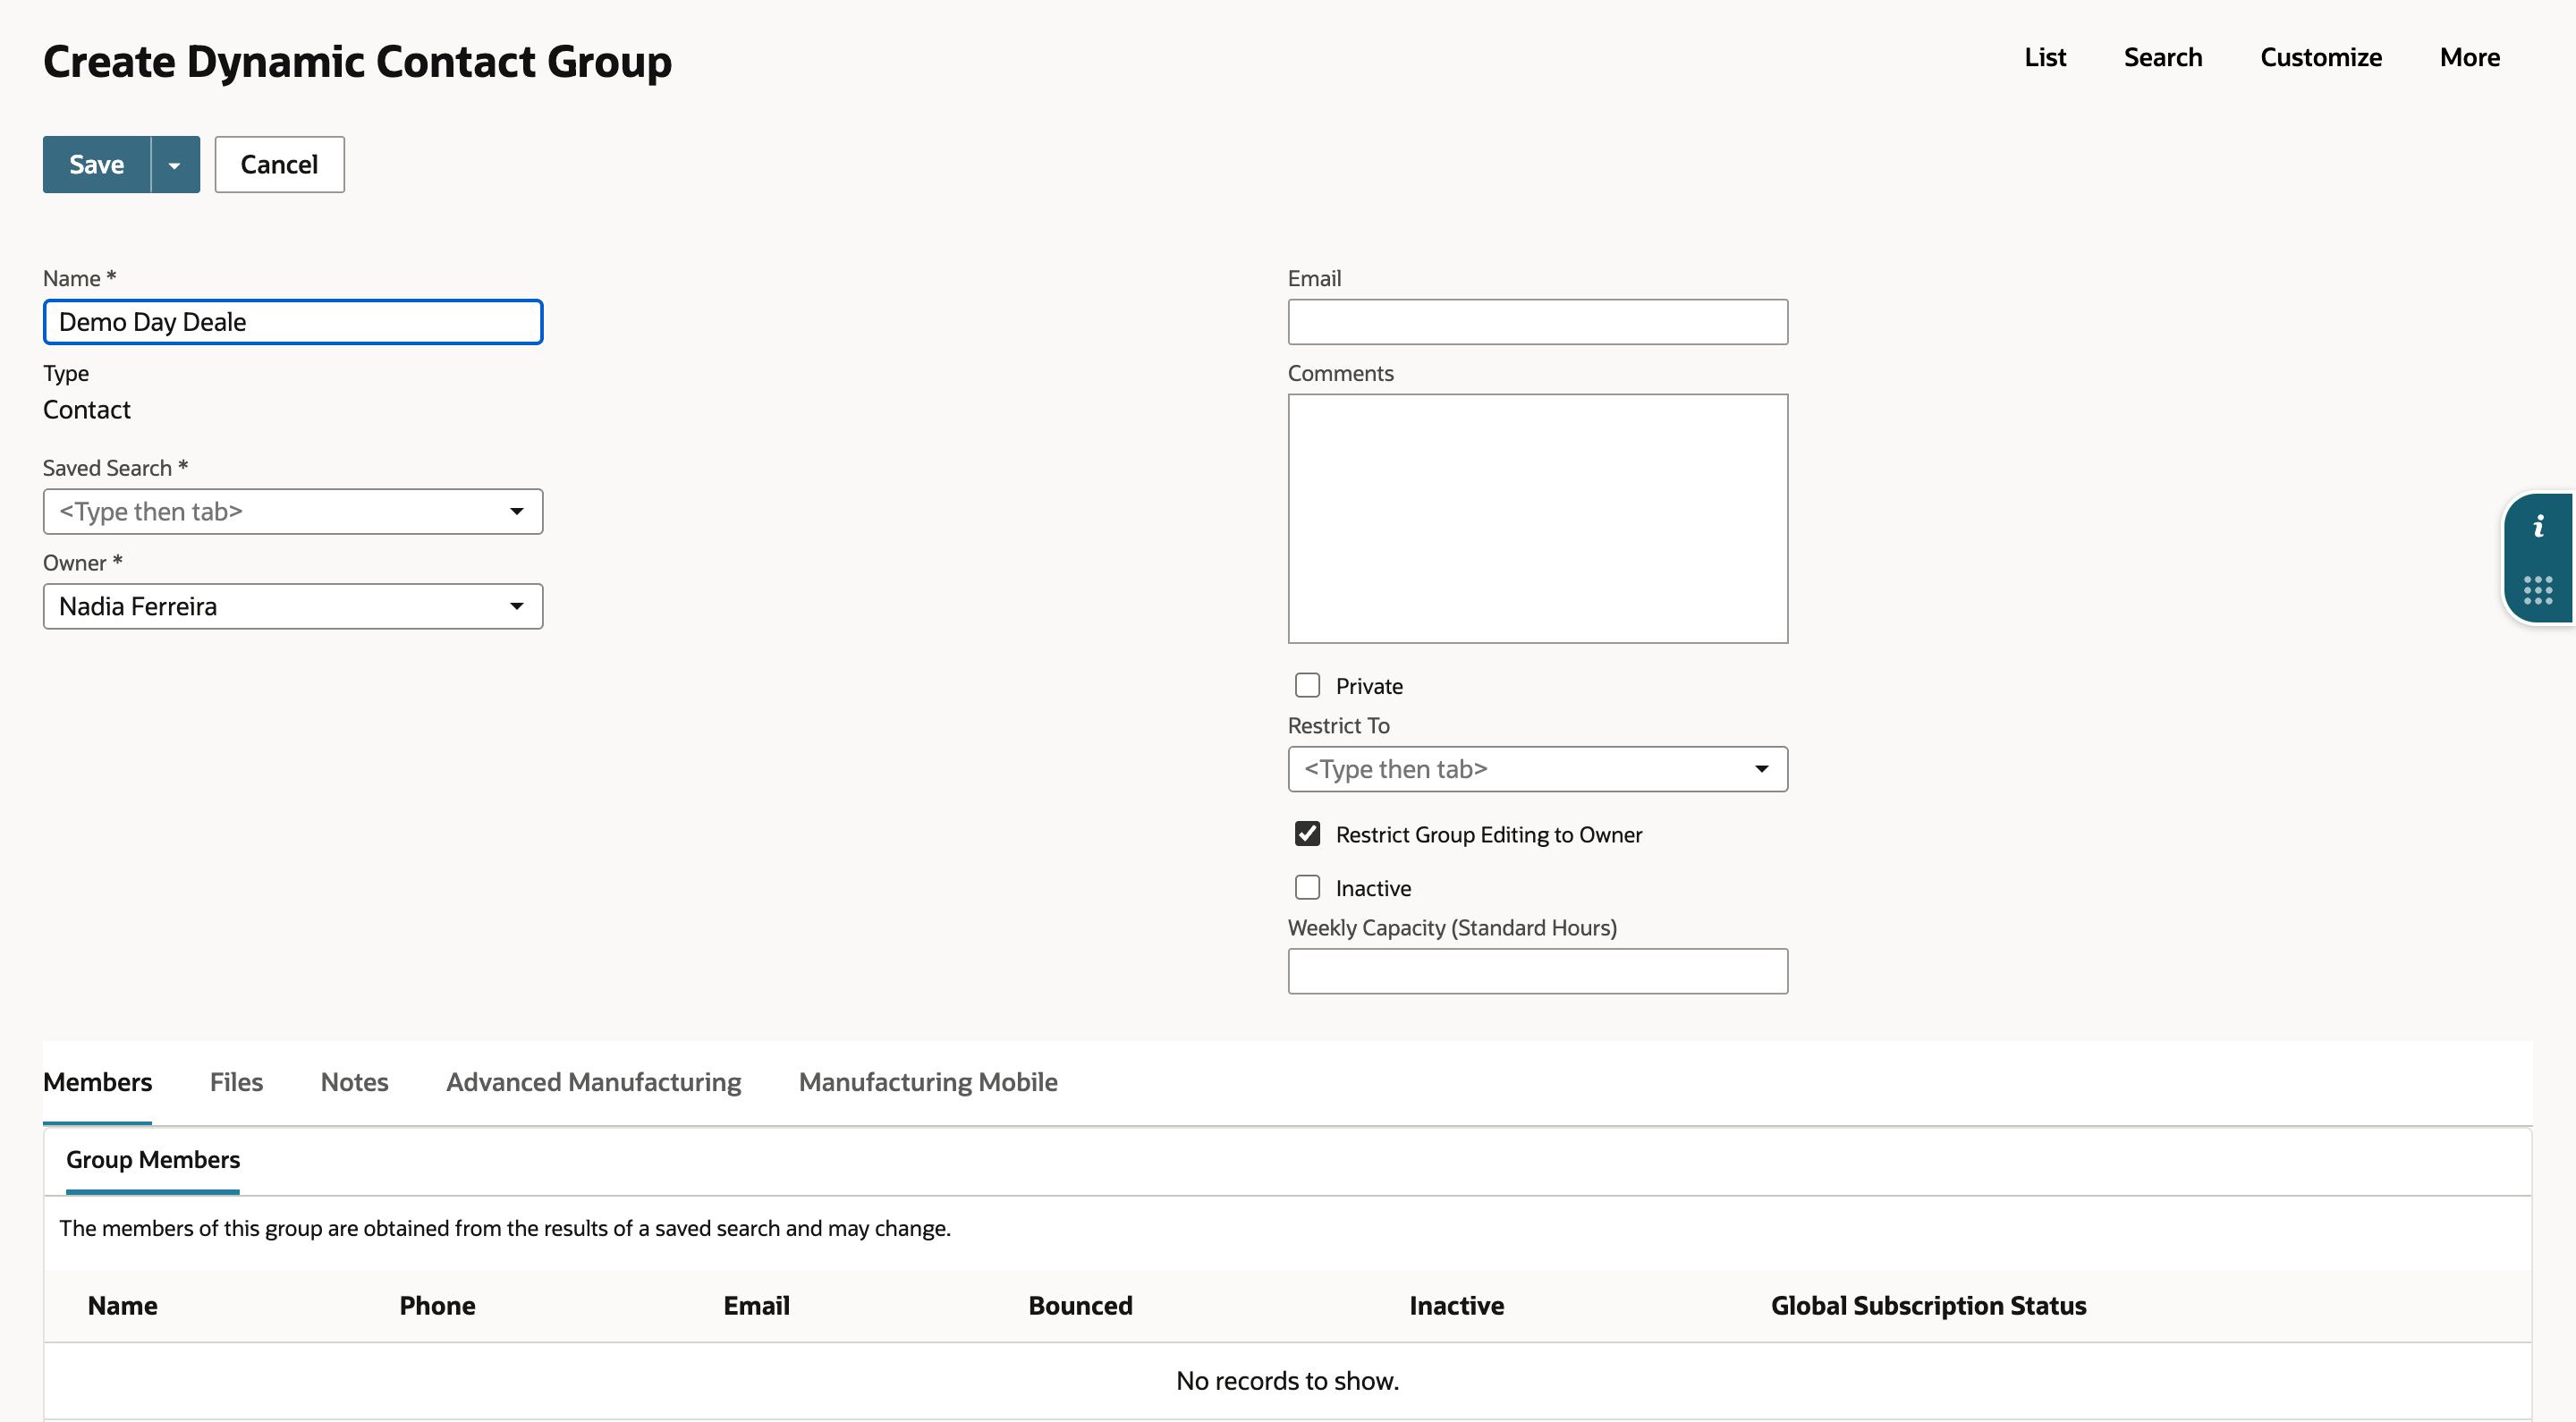Click the Inactive column header
2576x1422 pixels.
click(1456, 1306)
